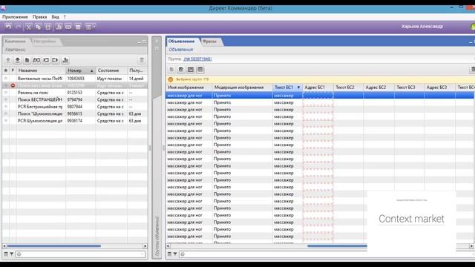Click the red stop icon on highlighted campaign

13,86
